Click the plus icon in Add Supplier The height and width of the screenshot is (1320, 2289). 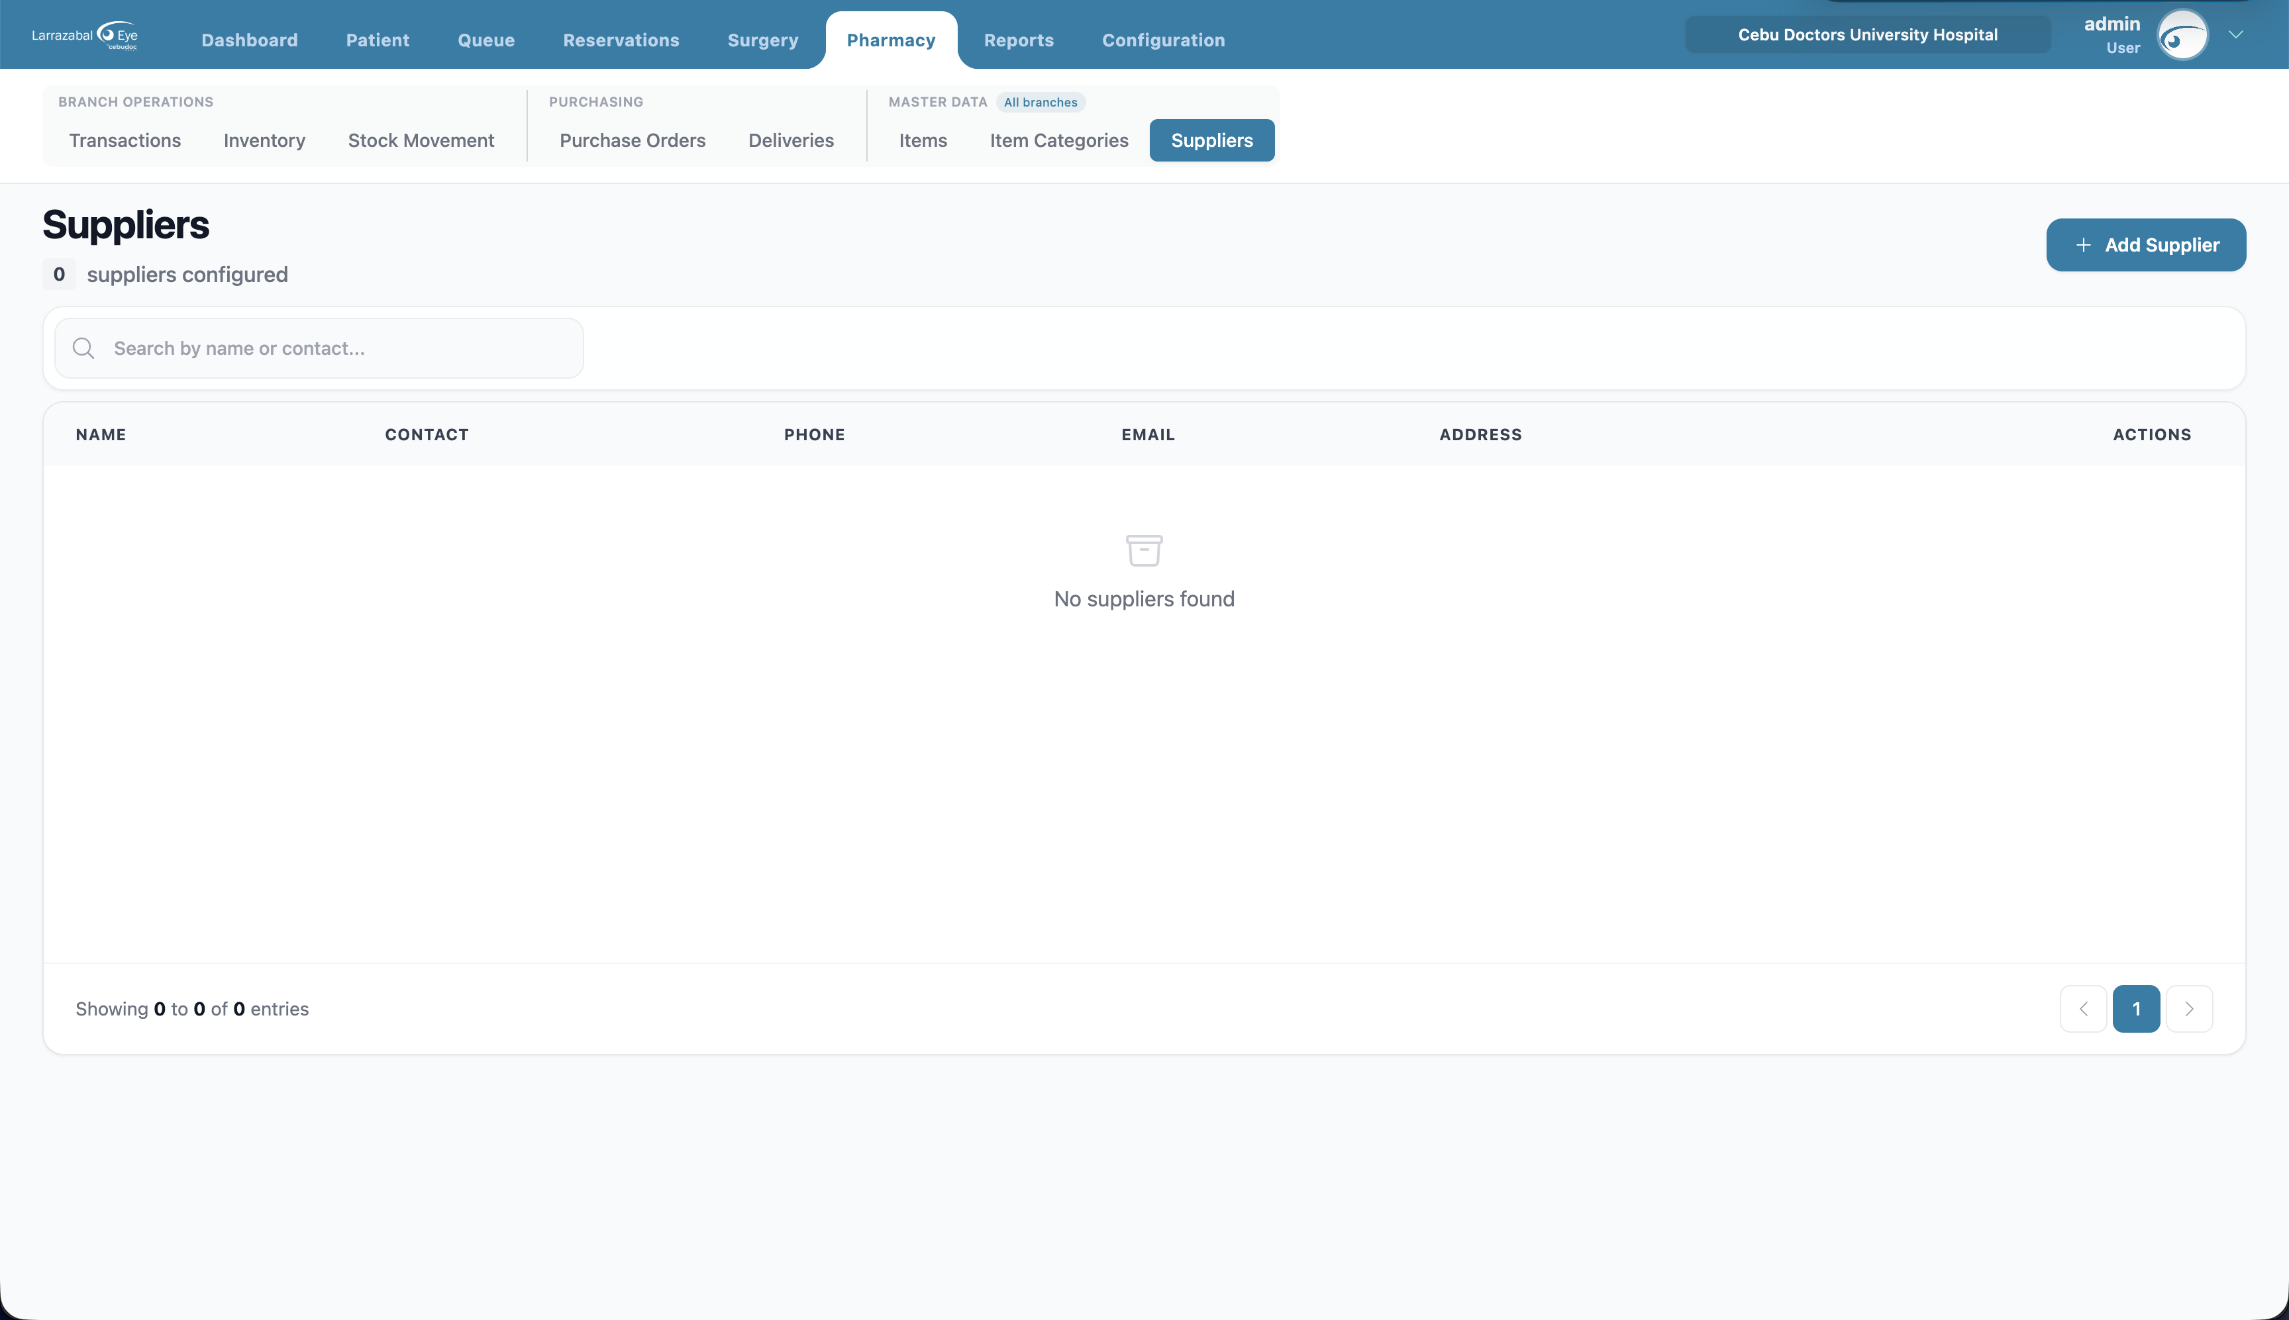coord(2083,245)
